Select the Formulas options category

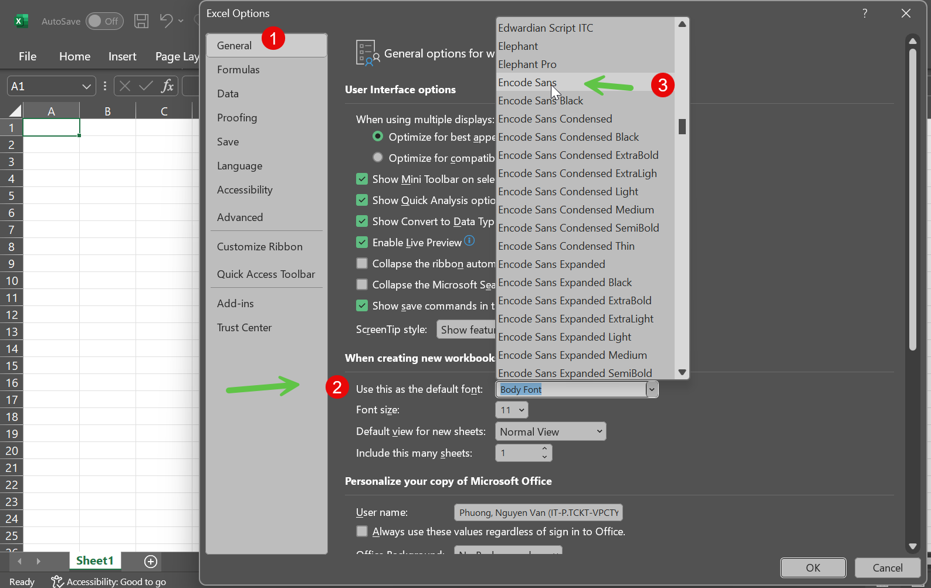pos(266,70)
